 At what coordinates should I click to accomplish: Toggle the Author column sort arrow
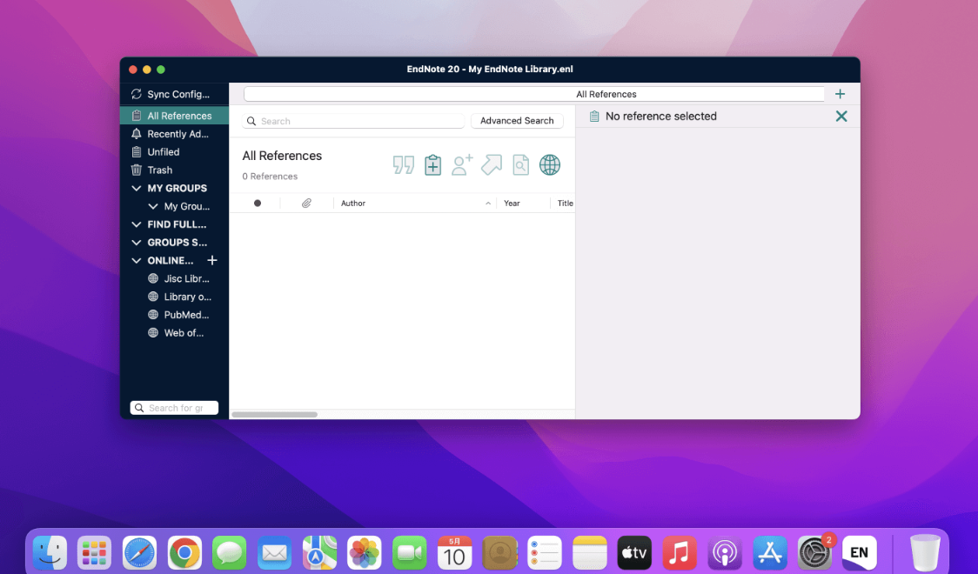point(488,204)
